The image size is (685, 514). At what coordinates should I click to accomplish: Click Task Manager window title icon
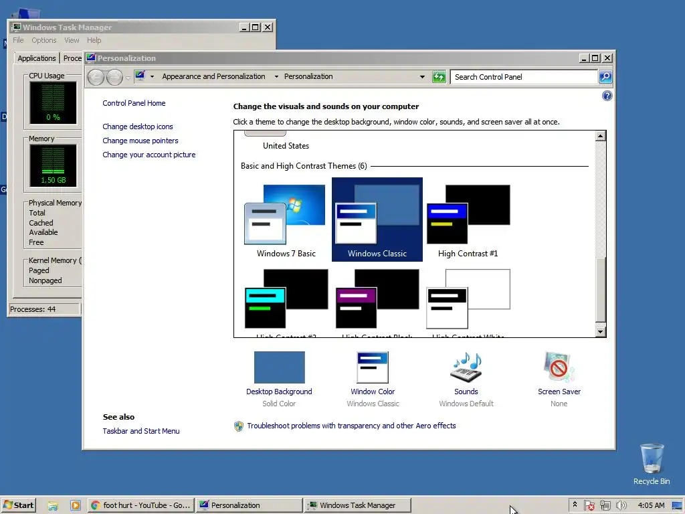[x=16, y=27]
